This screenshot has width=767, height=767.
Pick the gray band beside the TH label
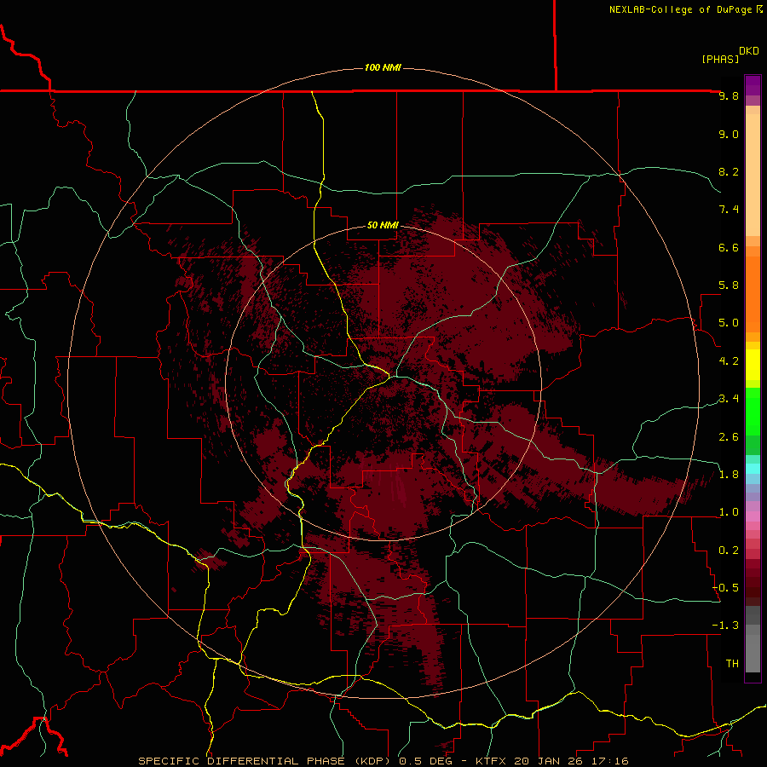pos(753,654)
